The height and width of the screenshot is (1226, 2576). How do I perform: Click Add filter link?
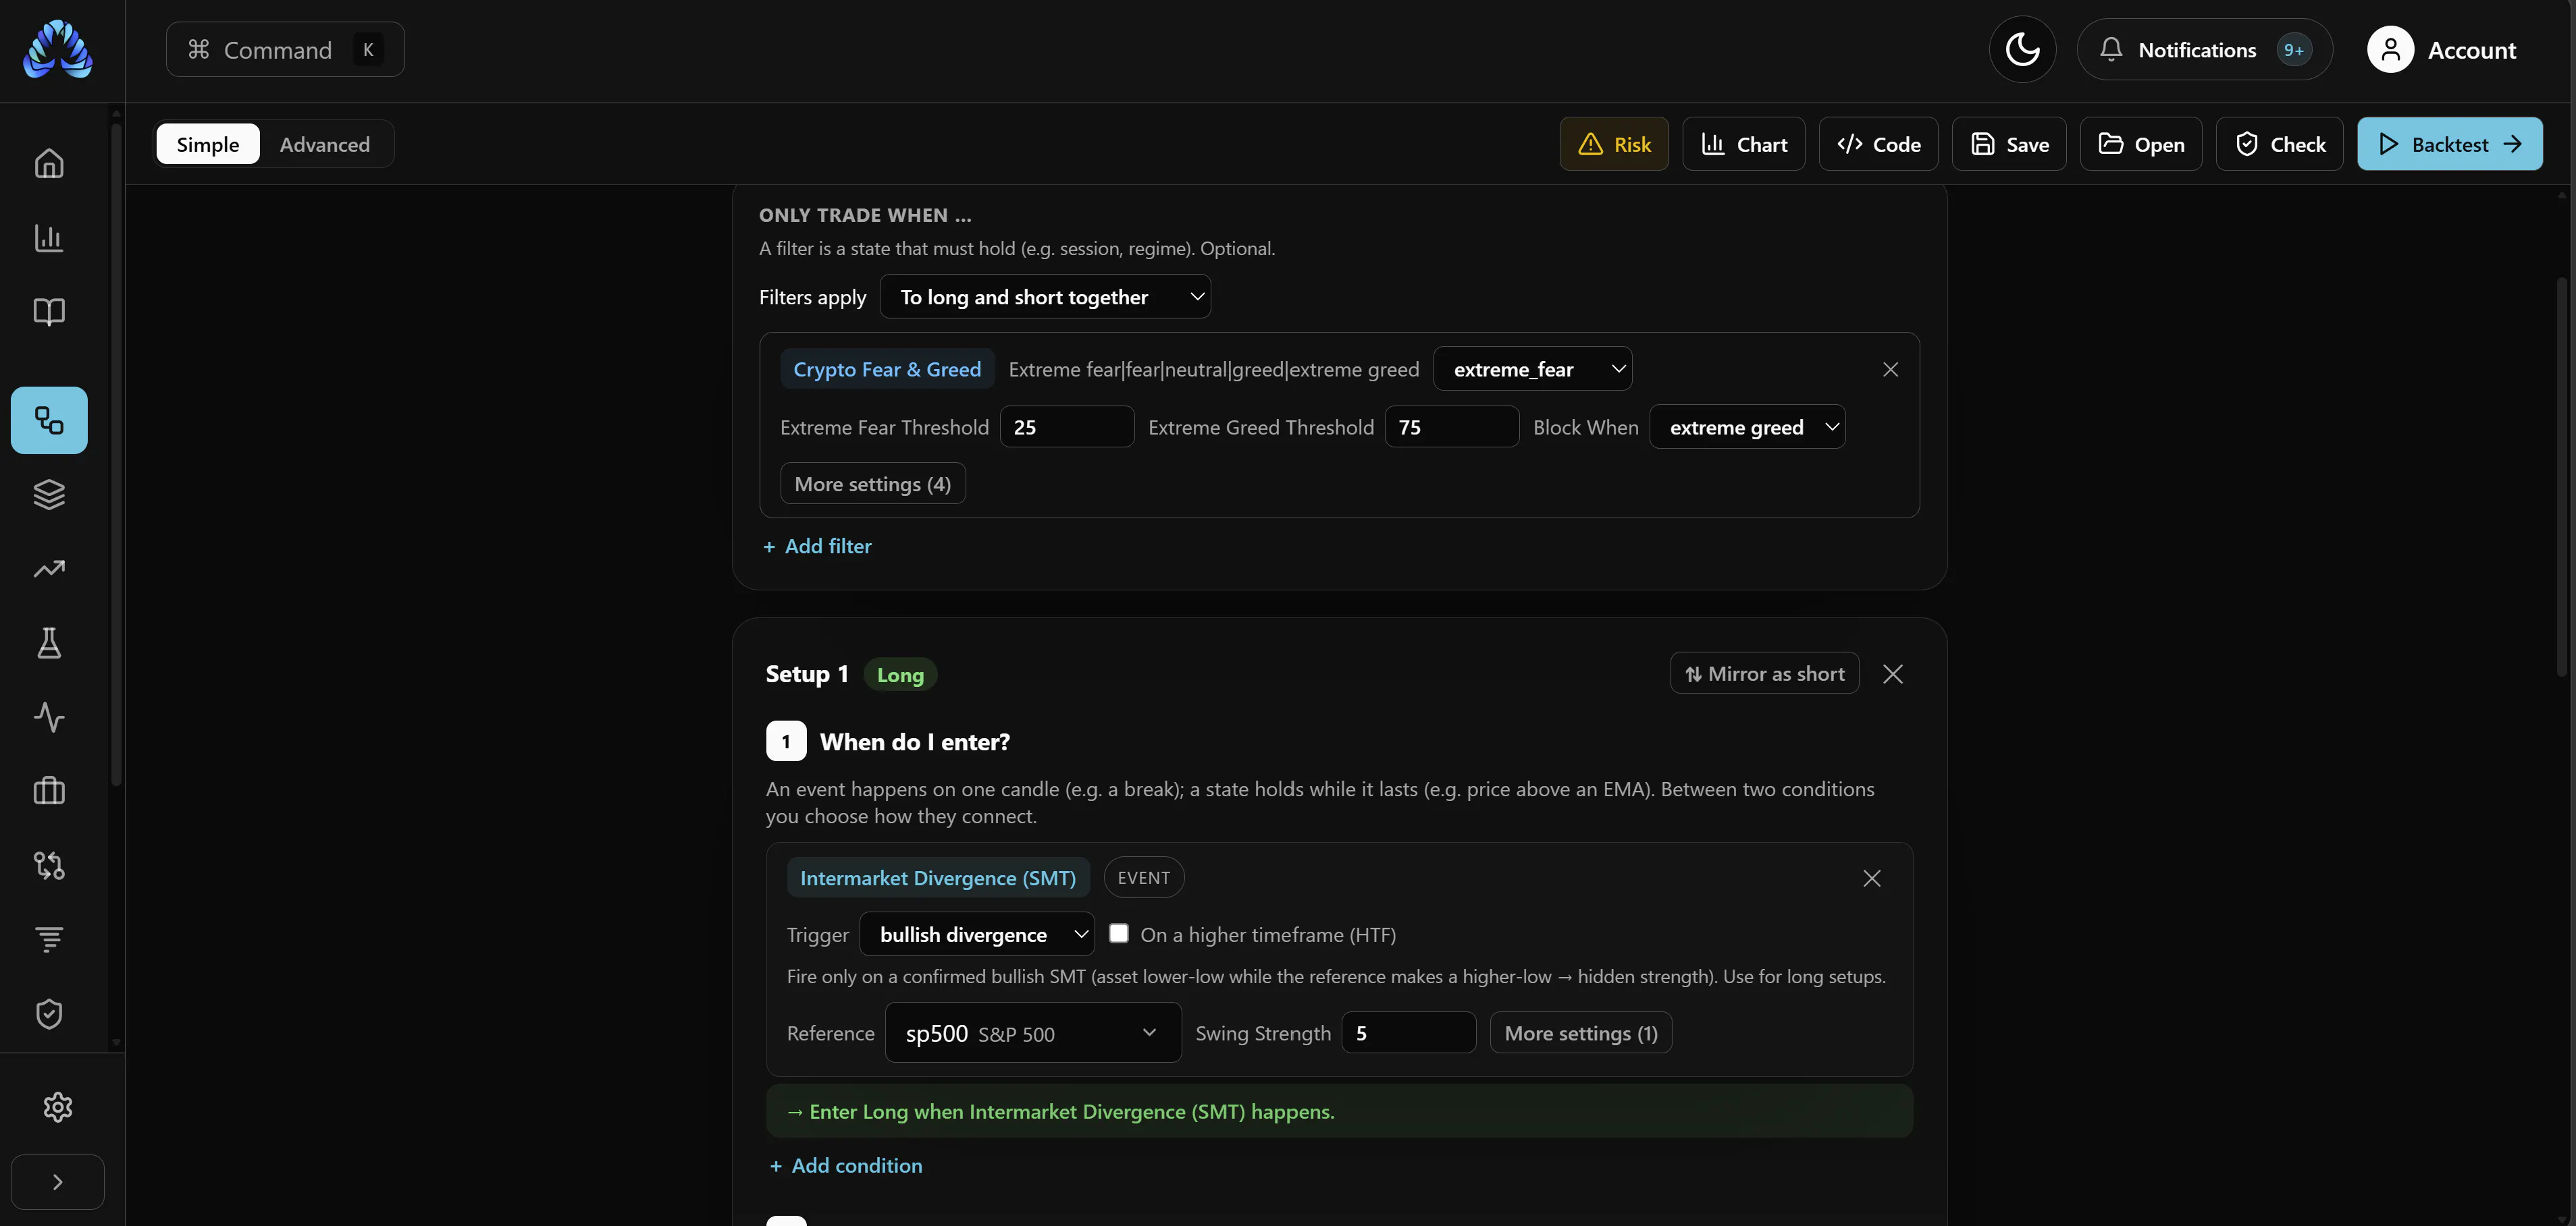(x=817, y=547)
